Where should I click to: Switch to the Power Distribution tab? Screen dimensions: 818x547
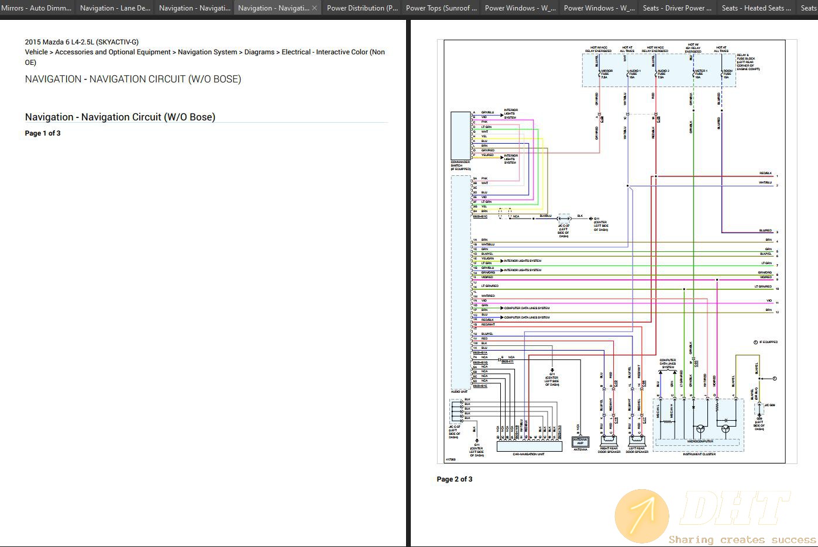point(362,8)
